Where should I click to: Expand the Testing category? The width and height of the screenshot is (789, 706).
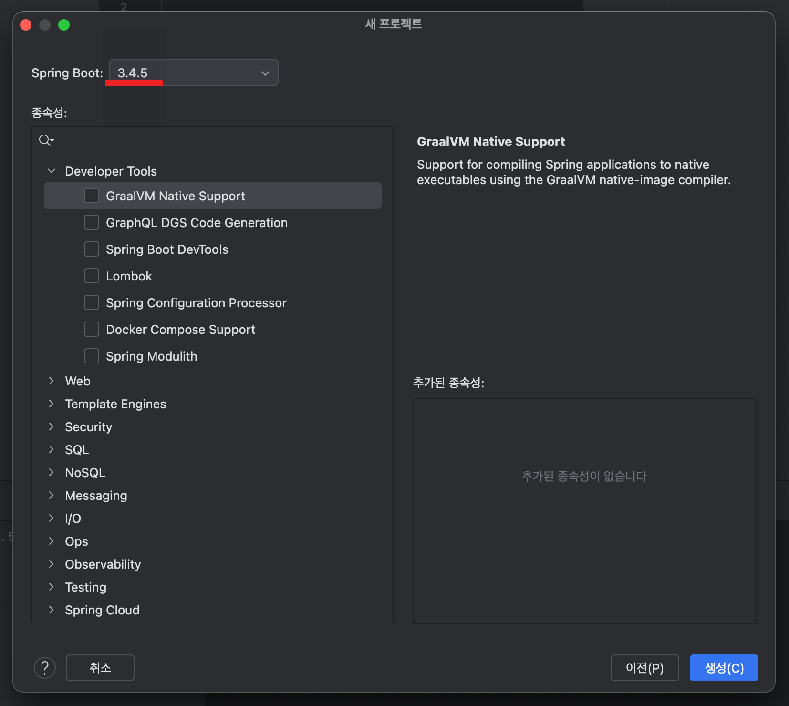pos(52,587)
